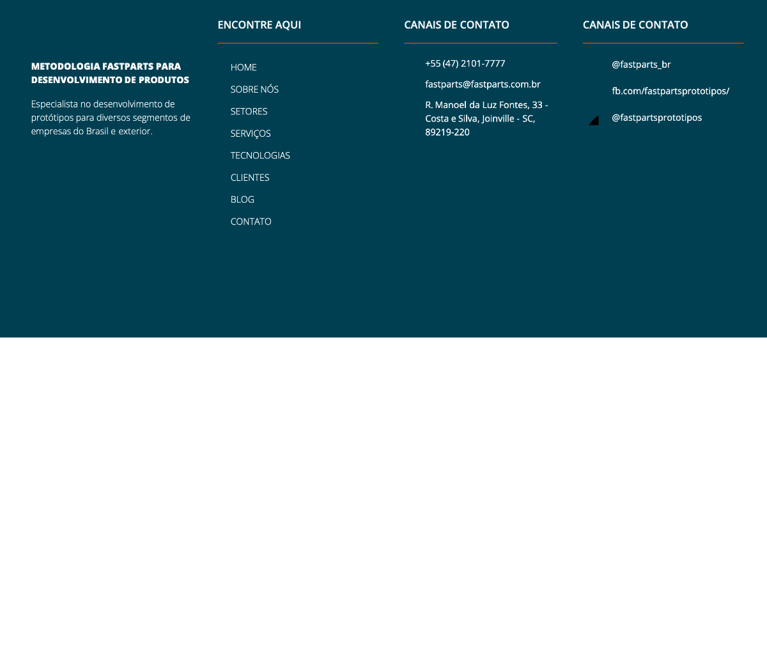The height and width of the screenshot is (666, 767).
Task: Click the black triangle icon beside @fastpartsprototipos
Action: tap(594, 120)
